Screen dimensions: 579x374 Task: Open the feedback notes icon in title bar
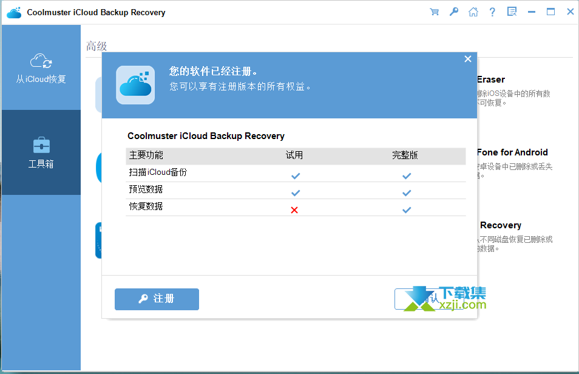512,12
